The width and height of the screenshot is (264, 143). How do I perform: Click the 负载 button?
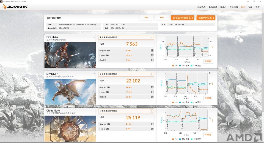pos(146,18)
